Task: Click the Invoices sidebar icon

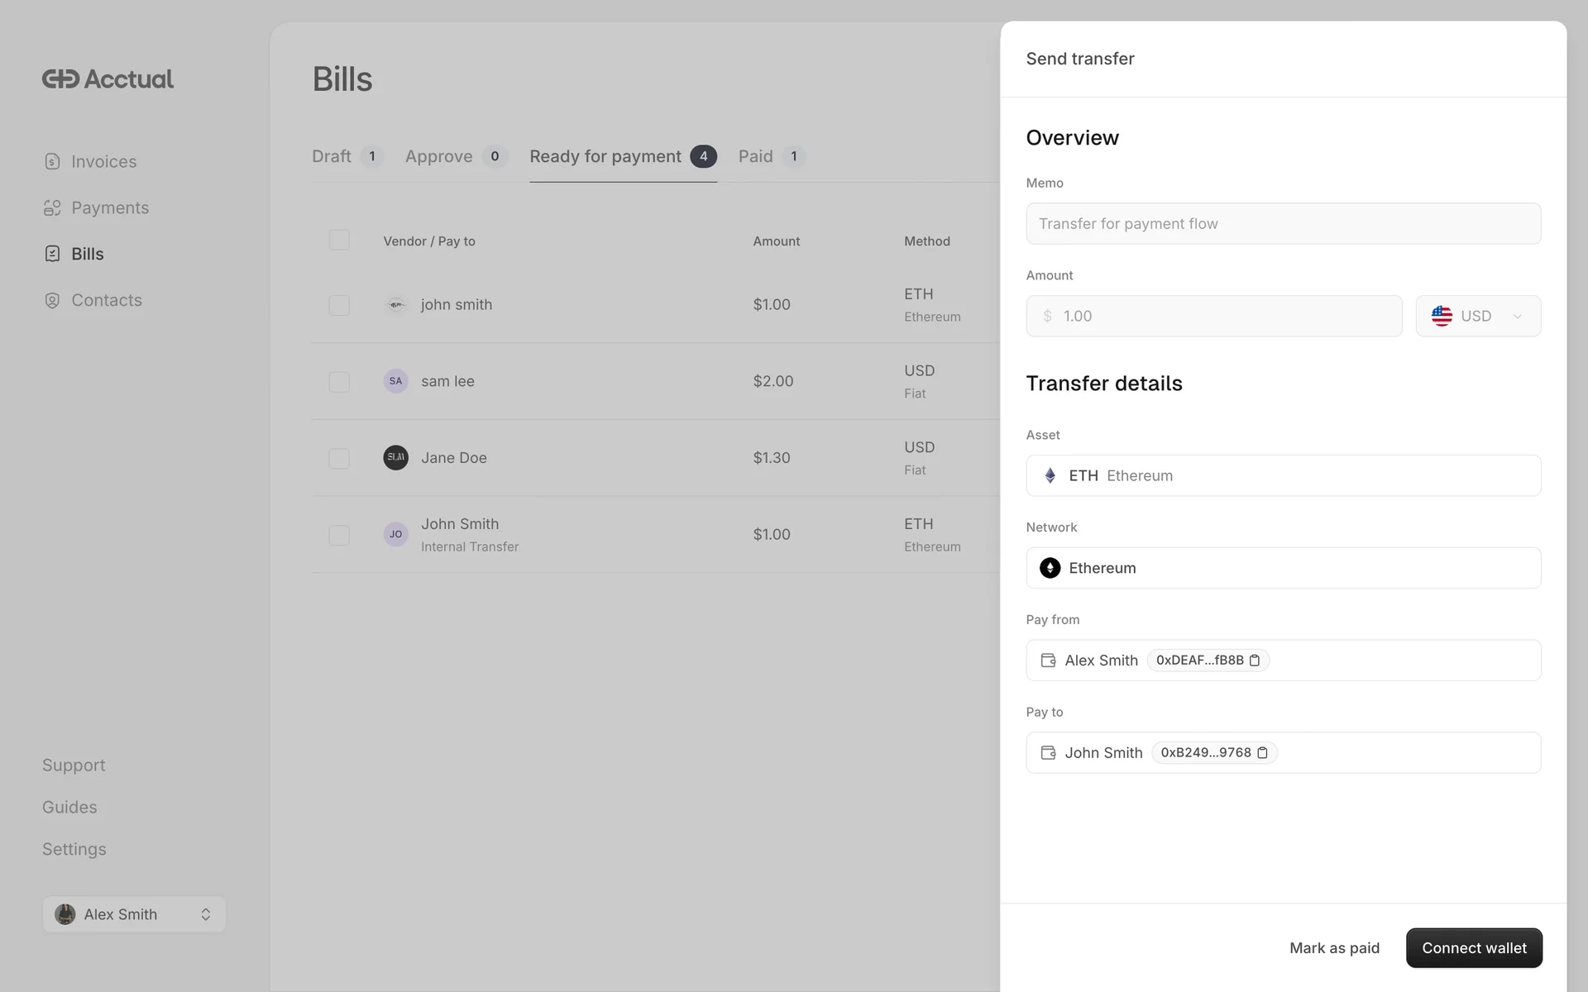Action: pyautogui.click(x=52, y=162)
